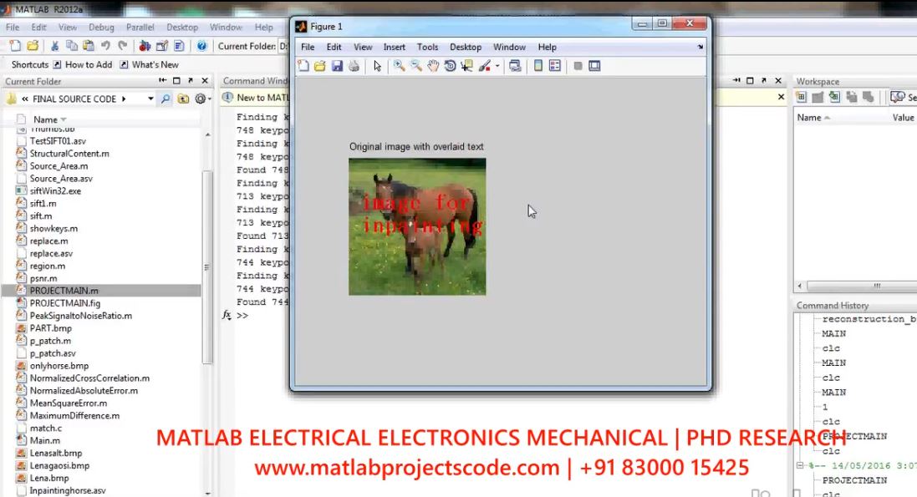Print the figure using printer icon

click(354, 66)
